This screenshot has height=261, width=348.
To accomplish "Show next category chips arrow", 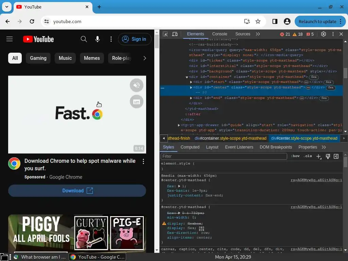I will 145,58.
